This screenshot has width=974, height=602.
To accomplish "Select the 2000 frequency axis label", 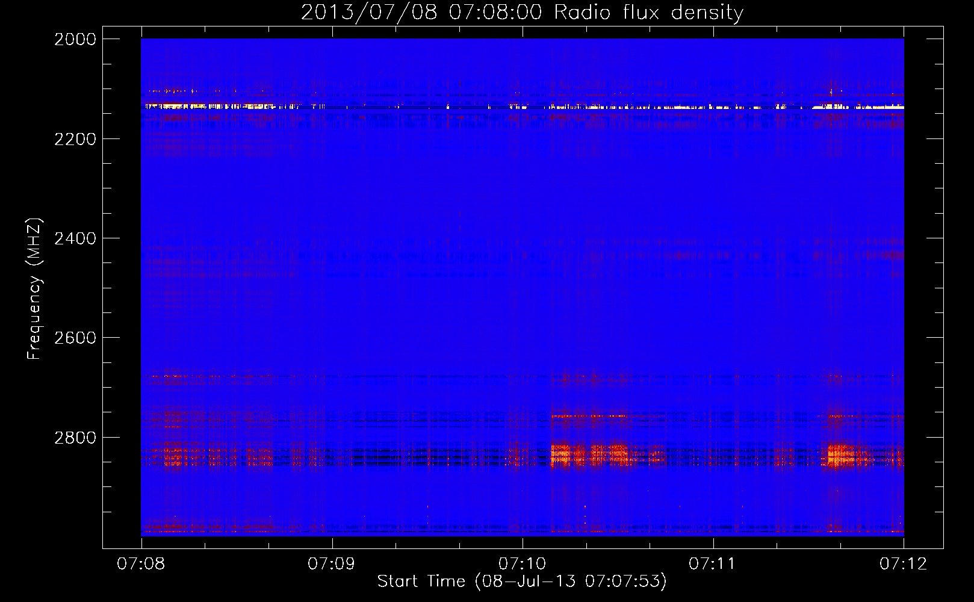I will click(x=75, y=39).
